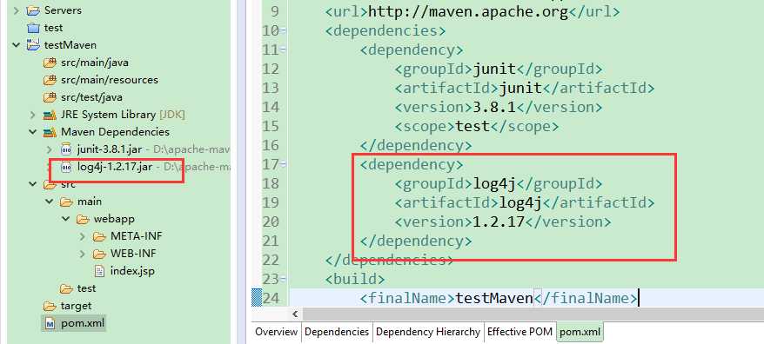Open the Effective POM tab
The image size is (764, 344).
click(x=519, y=332)
